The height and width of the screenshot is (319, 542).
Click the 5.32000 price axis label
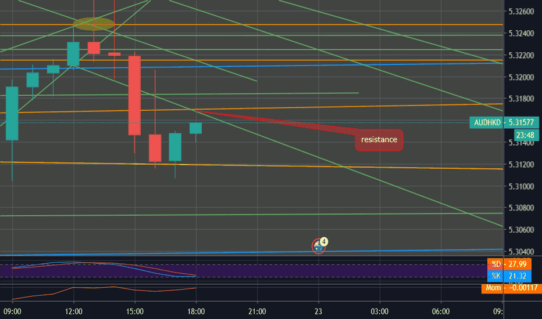[521, 77]
